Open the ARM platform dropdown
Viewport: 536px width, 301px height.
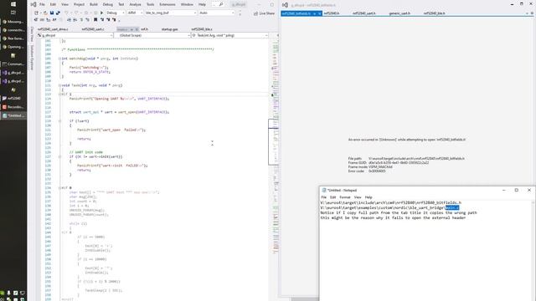pyautogui.click(x=135, y=13)
